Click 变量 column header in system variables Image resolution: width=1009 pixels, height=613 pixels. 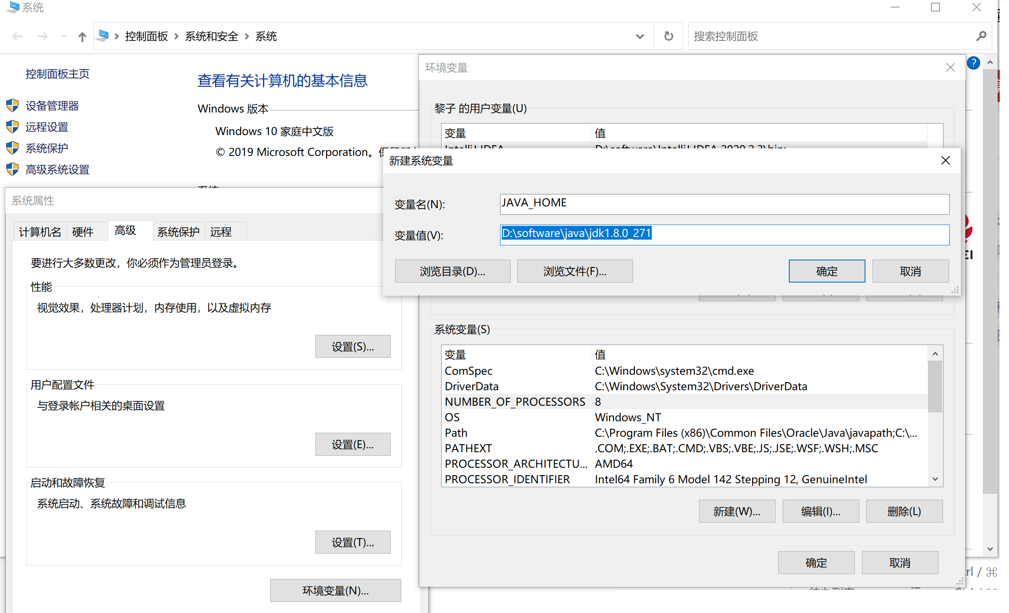[516, 354]
